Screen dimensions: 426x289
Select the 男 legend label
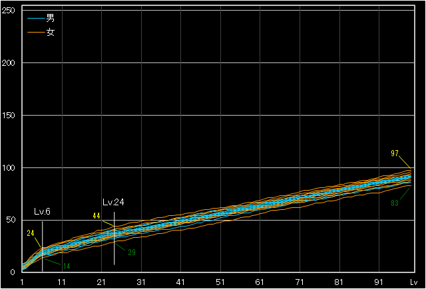point(51,18)
